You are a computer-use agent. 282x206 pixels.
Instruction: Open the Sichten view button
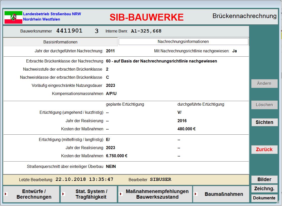click(264, 122)
